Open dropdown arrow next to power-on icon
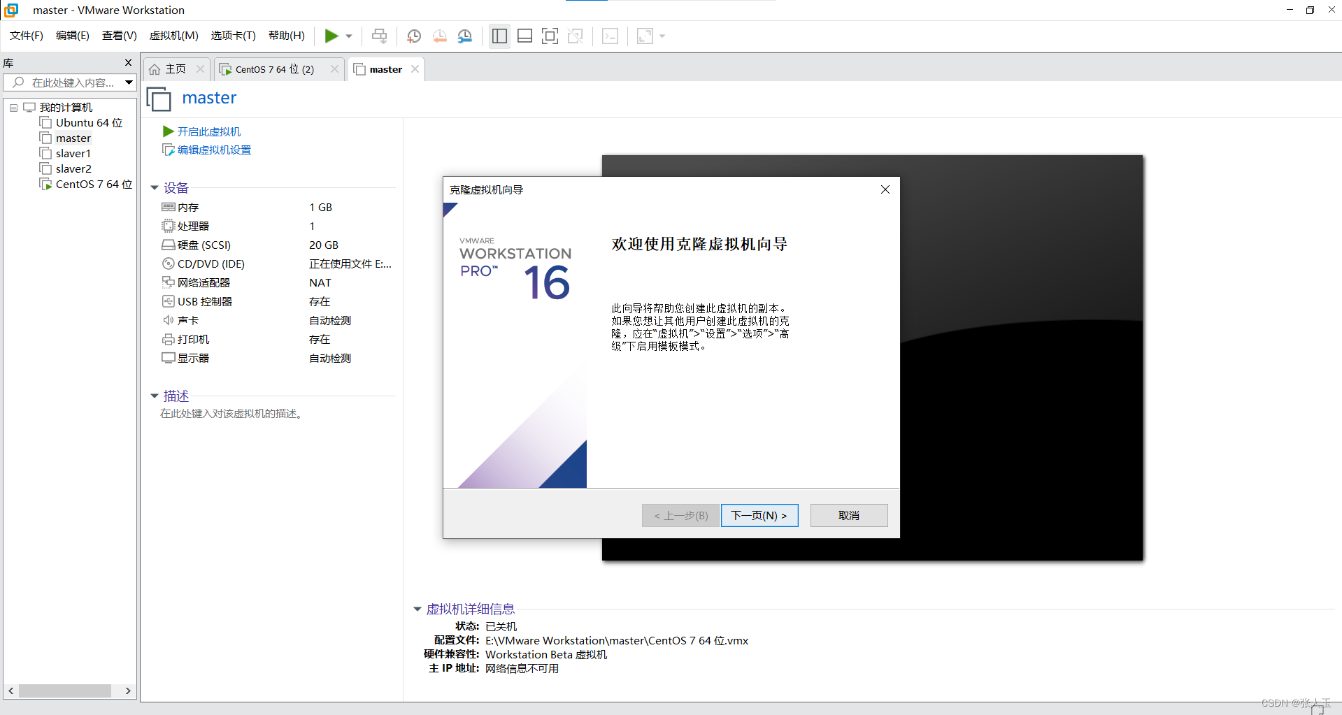This screenshot has height=715, width=1342. [349, 36]
